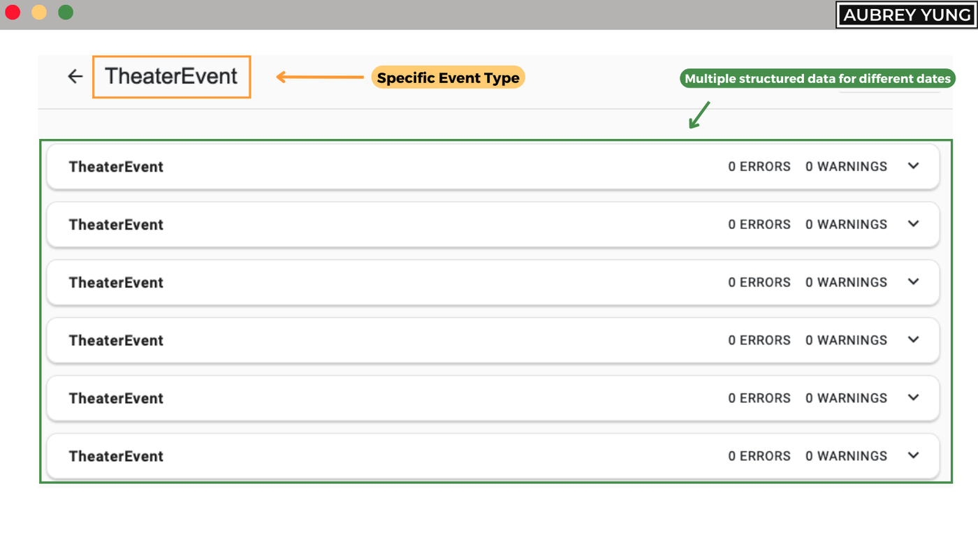Open details for the second TheaterEvent entry

point(913,223)
